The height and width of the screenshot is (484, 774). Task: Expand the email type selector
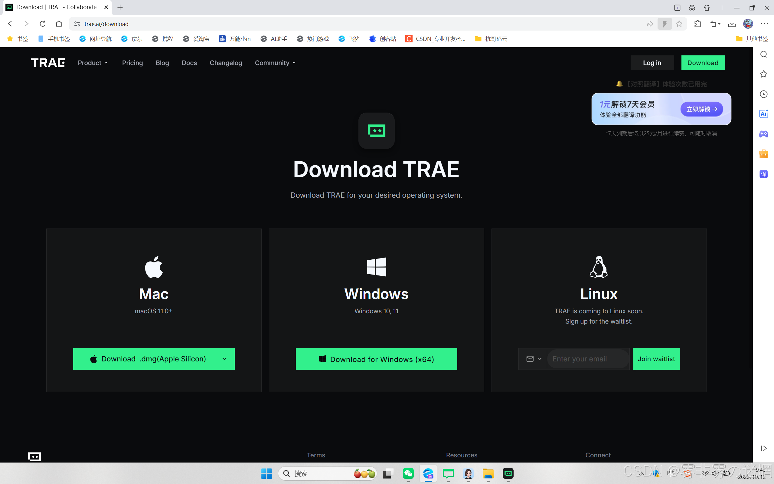coord(534,359)
